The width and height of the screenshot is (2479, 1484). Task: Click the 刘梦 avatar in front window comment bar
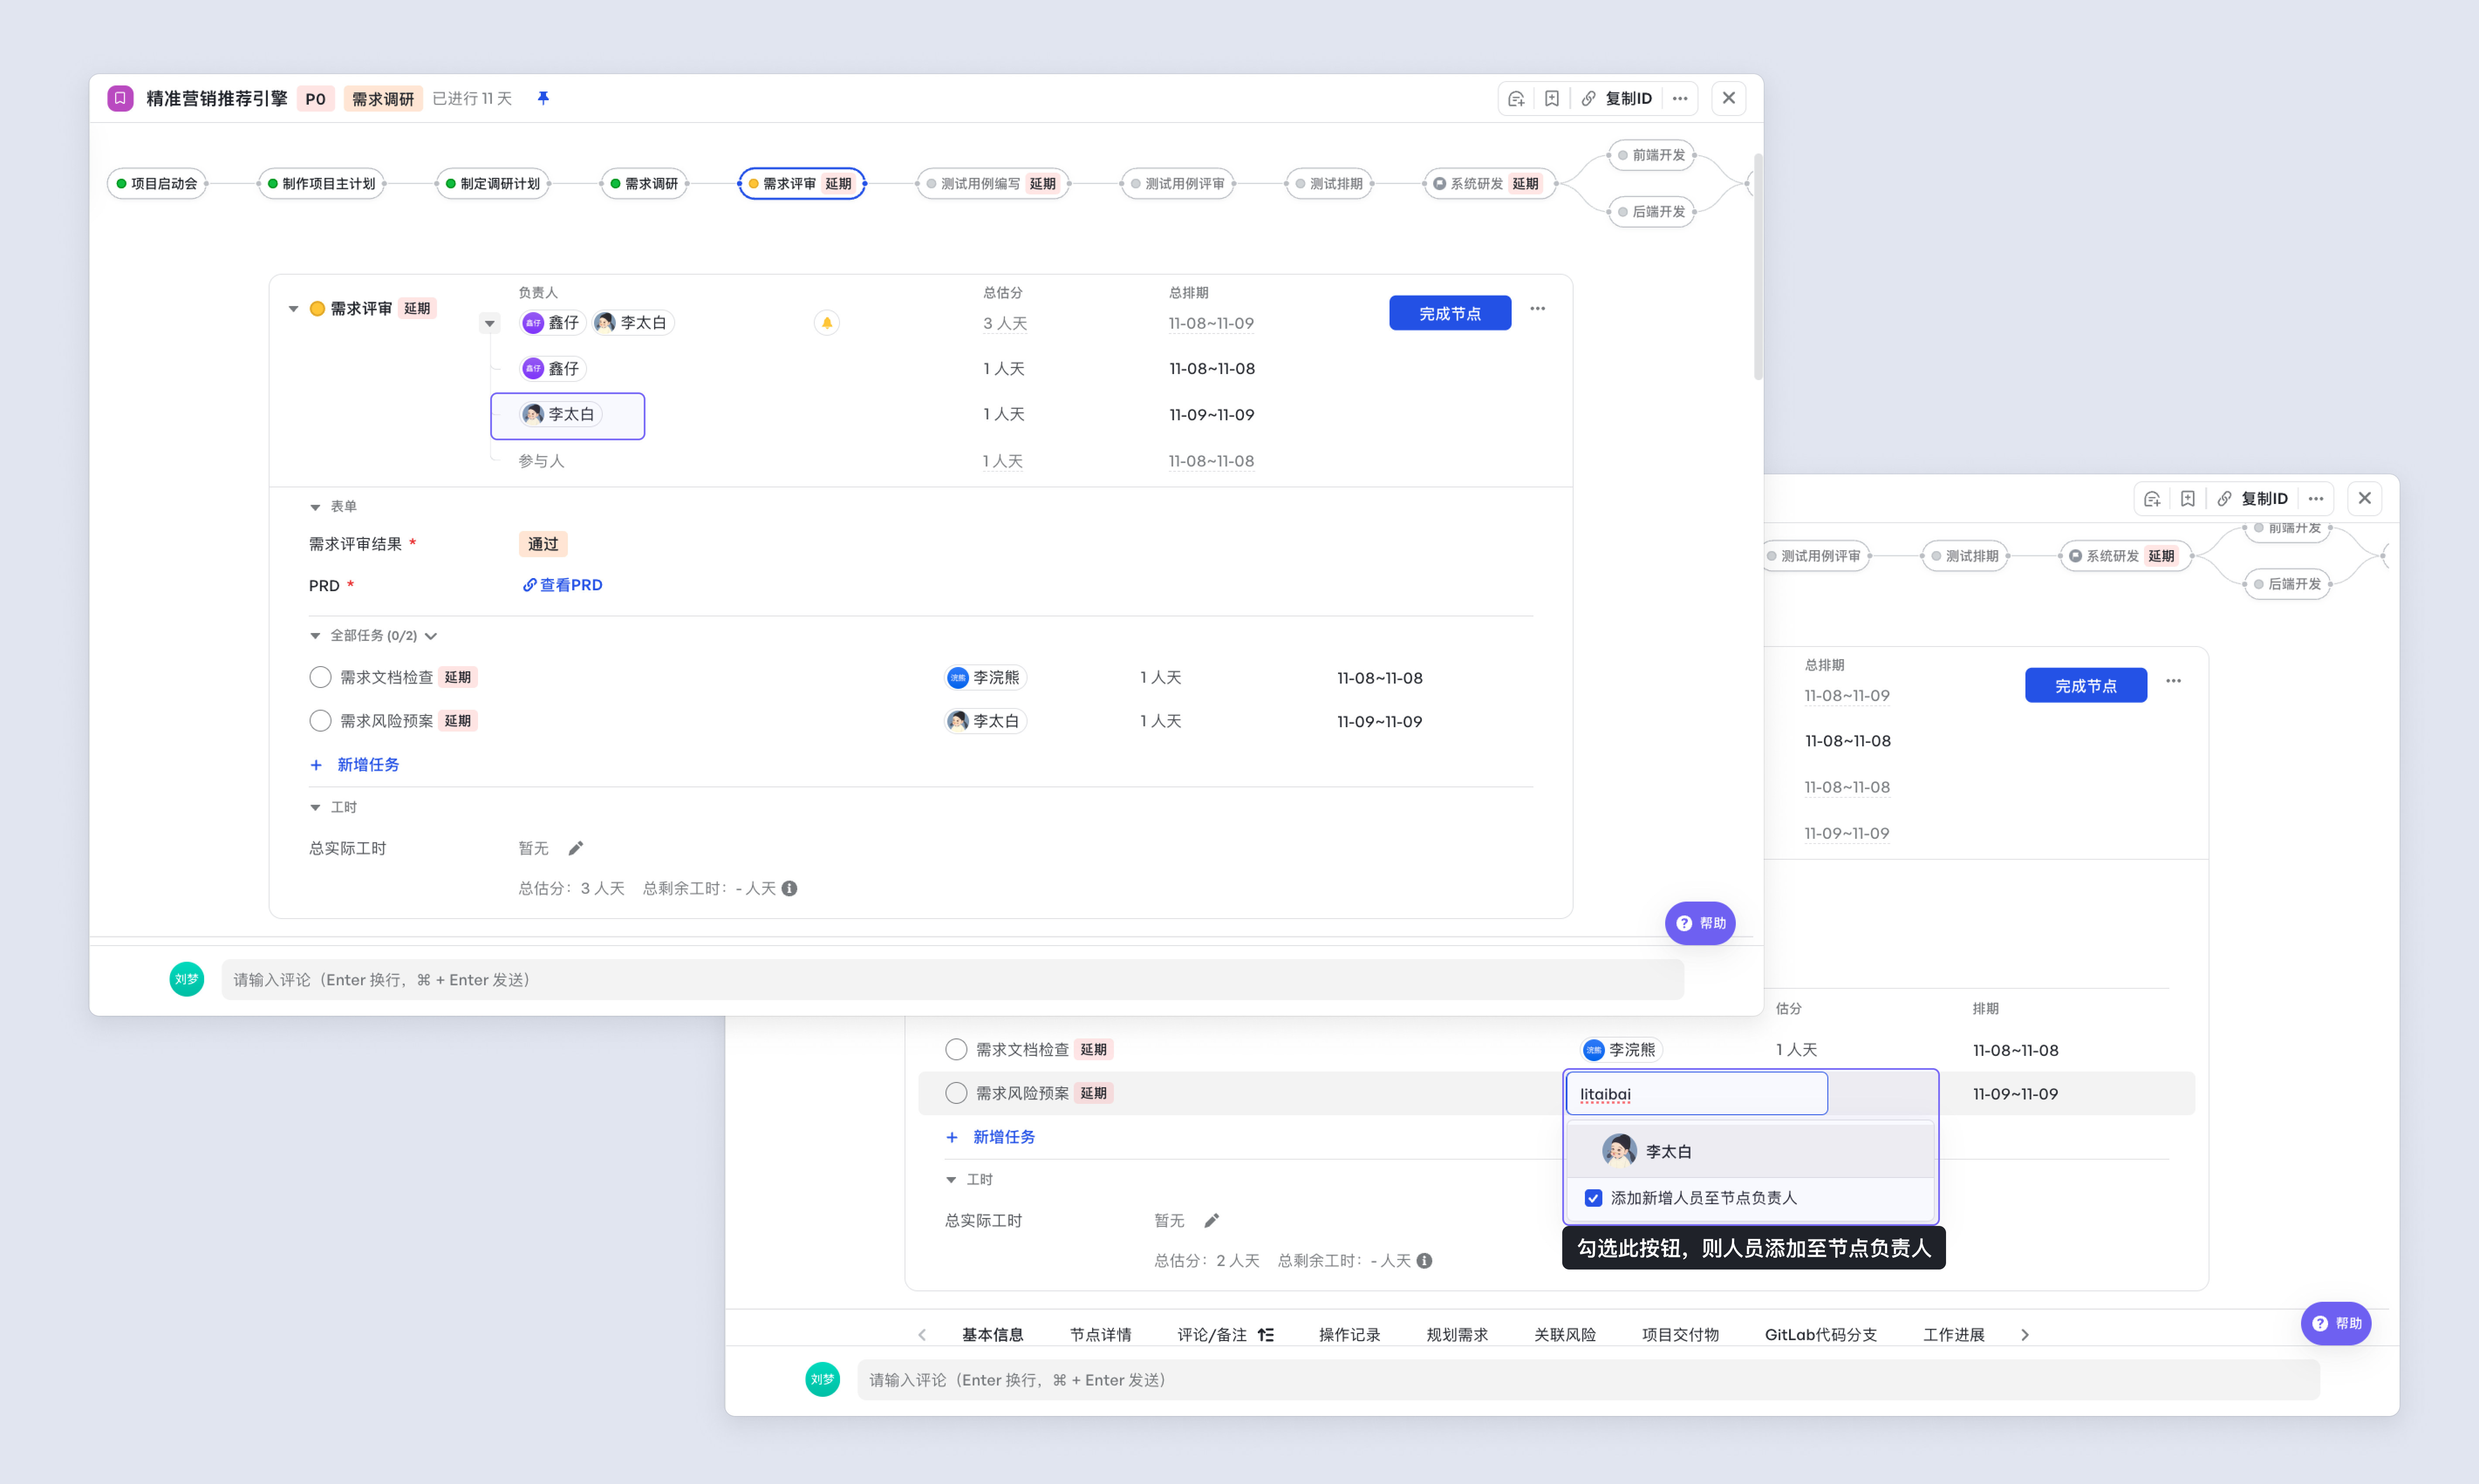187,979
